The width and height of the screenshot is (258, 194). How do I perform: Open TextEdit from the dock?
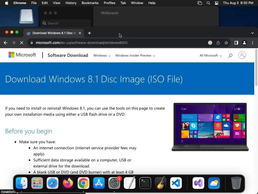[x=130, y=183]
